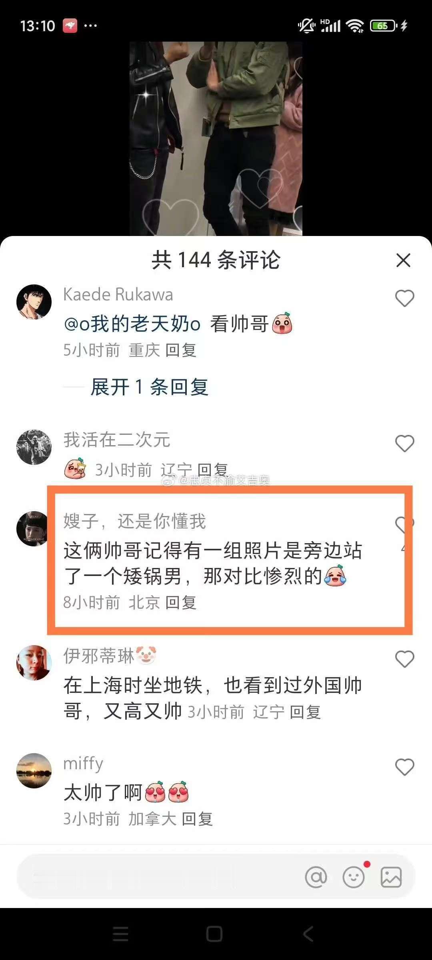Like miffy's comment heart
432x960 pixels.
(404, 767)
